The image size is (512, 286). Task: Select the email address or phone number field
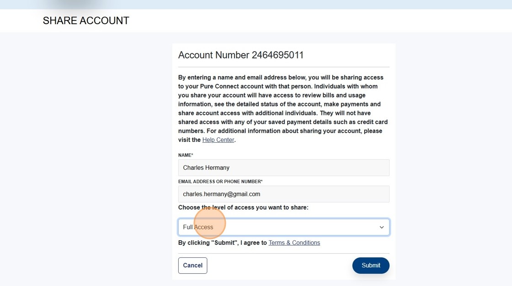pyautogui.click(x=283, y=194)
